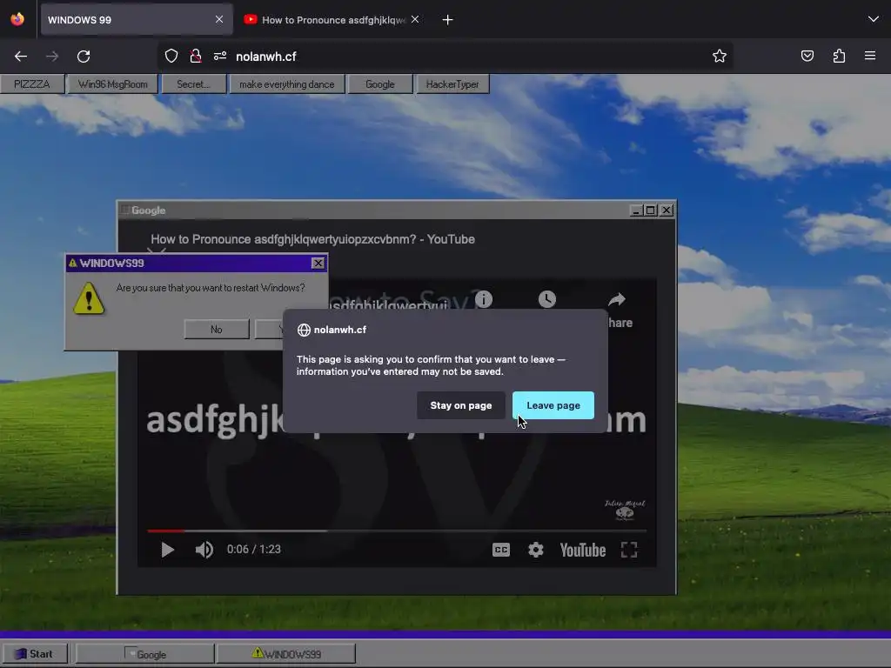
Task: Enter fullscreen video mode
Action: 629,550
